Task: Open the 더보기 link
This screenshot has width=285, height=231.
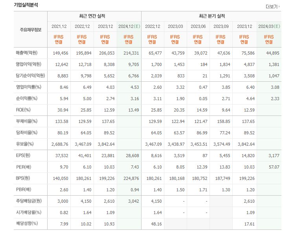Action: click(272, 7)
